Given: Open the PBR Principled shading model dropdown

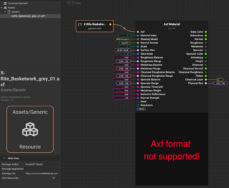Looking at the screenshot, I should [x=122, y=39].
